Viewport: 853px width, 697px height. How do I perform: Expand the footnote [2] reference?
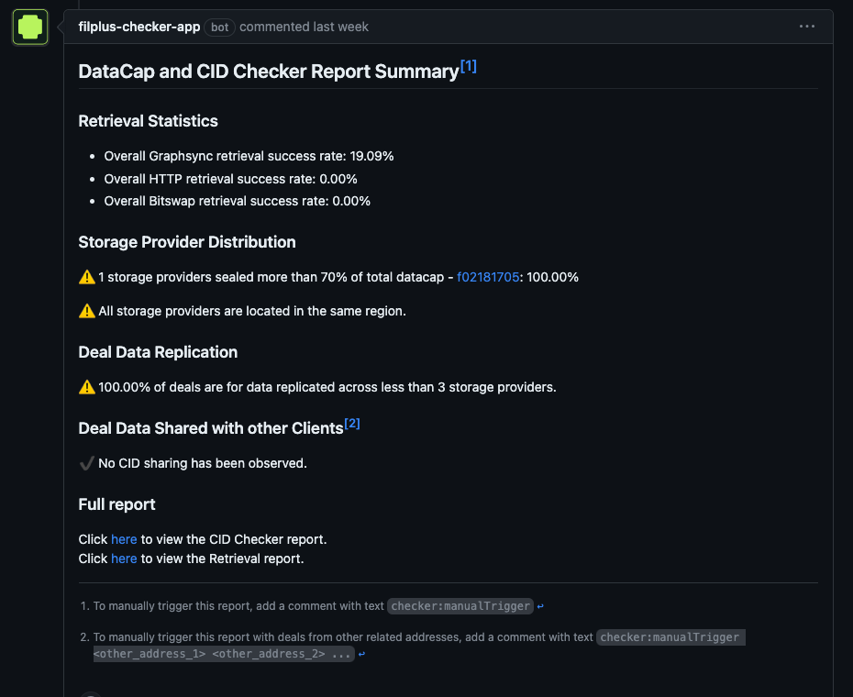pos(352,419)
